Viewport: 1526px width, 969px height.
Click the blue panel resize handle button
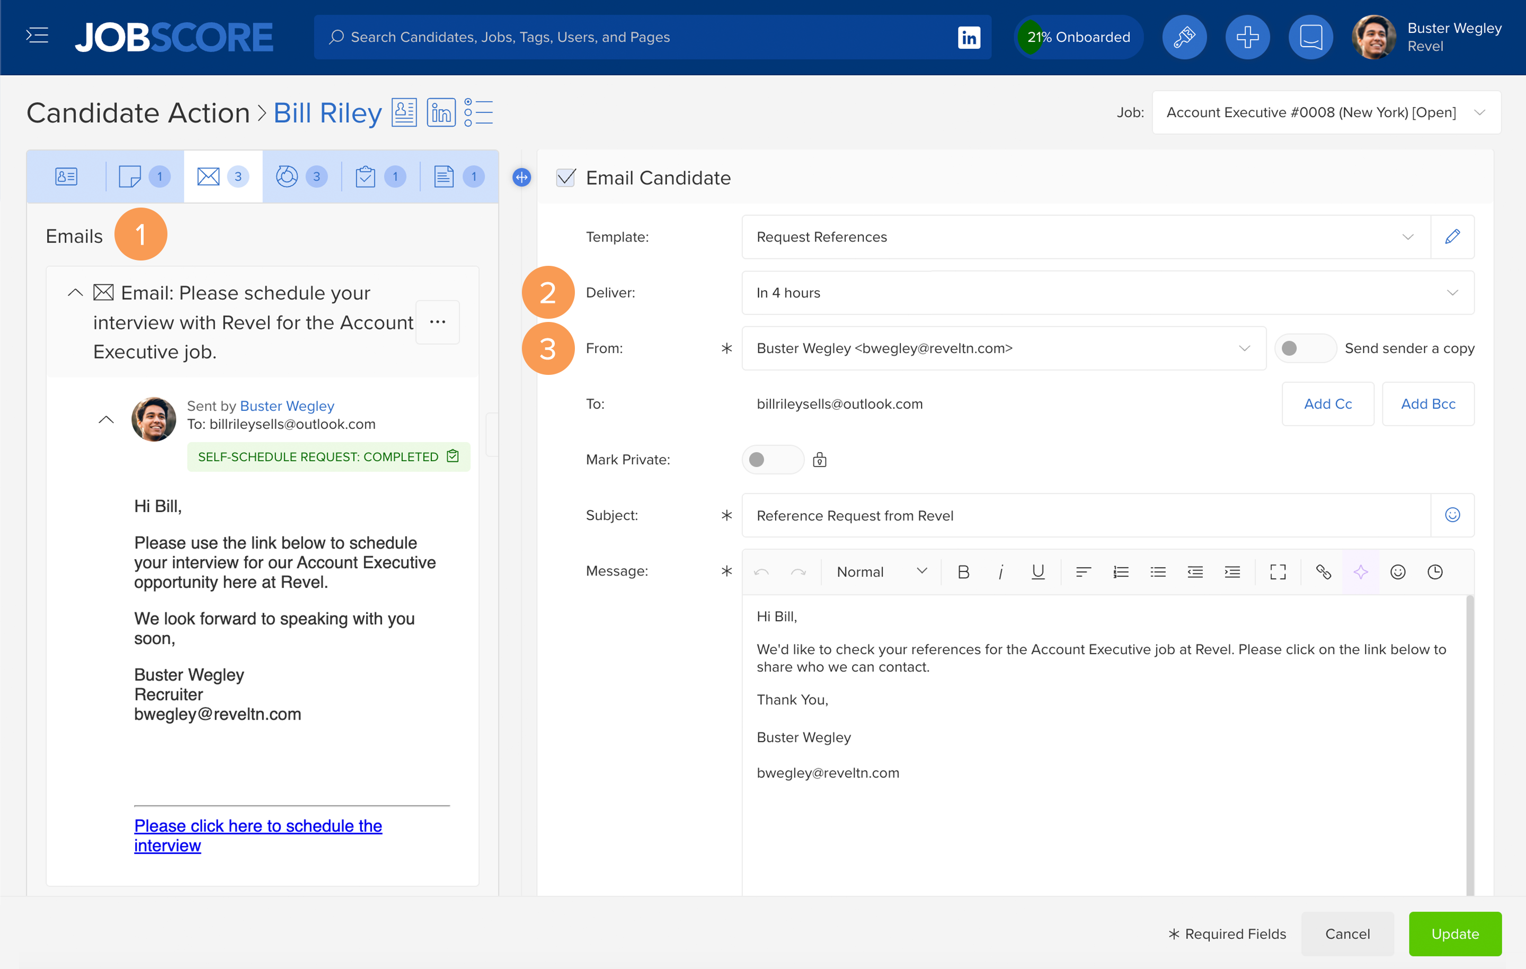[521, 177]
